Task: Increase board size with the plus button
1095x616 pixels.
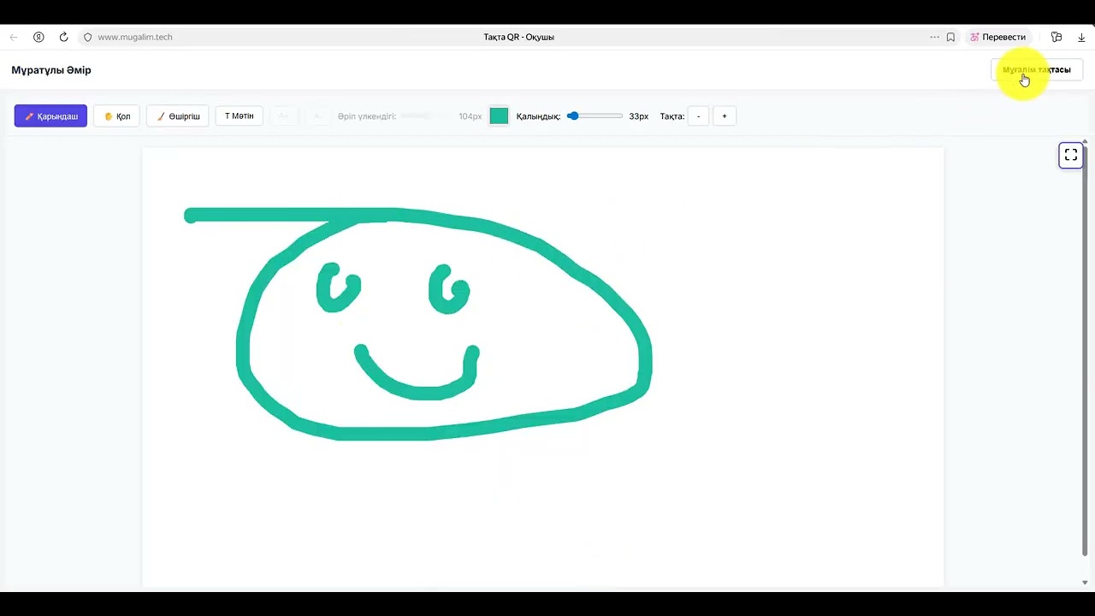Action: [x=724, y=116]
